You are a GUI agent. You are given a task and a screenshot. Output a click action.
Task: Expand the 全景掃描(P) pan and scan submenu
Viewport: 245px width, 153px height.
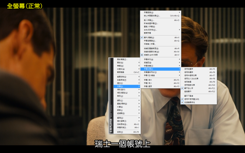tap(127, 80)
